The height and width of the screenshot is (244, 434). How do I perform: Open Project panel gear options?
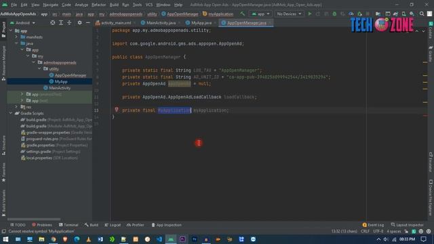(x=79, y=22)
